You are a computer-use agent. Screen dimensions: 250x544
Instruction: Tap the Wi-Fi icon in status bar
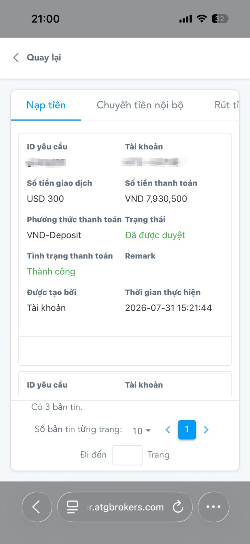202,19
